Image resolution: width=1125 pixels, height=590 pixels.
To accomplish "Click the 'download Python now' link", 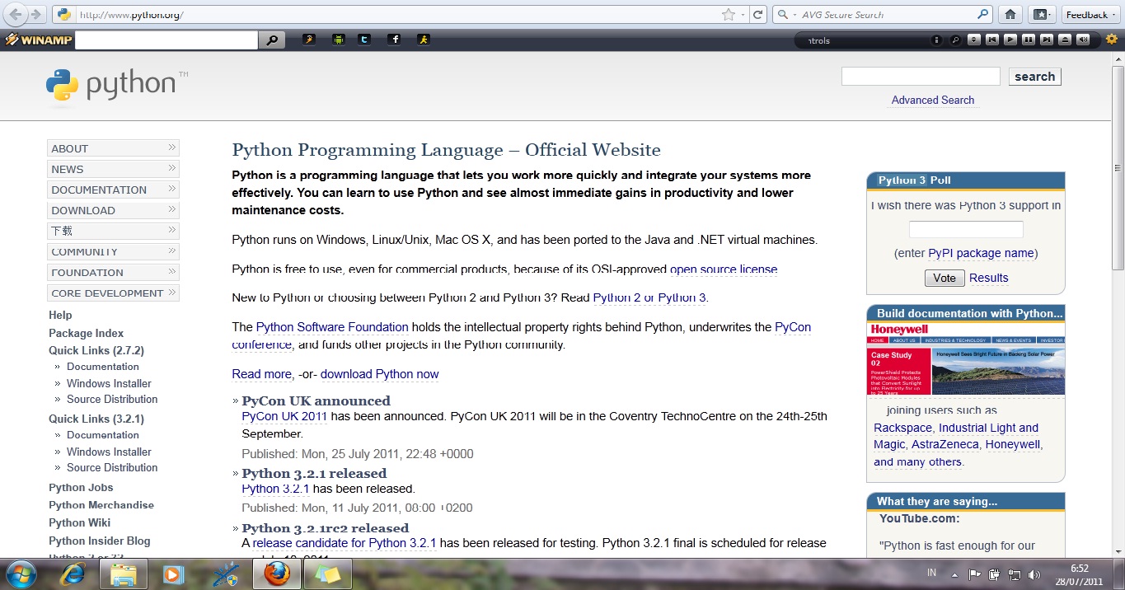I will click(x=379, y=374).
